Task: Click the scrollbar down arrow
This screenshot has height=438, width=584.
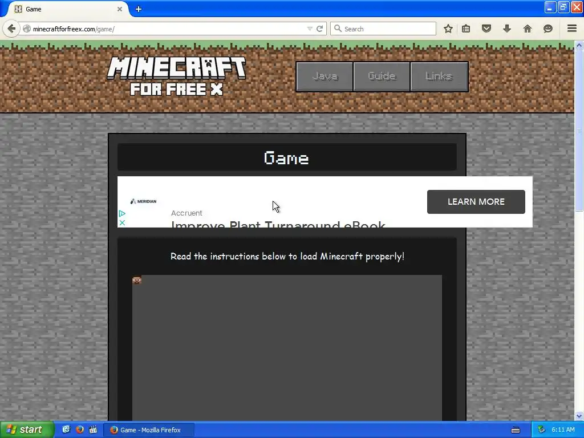Action: pos(579,416)
